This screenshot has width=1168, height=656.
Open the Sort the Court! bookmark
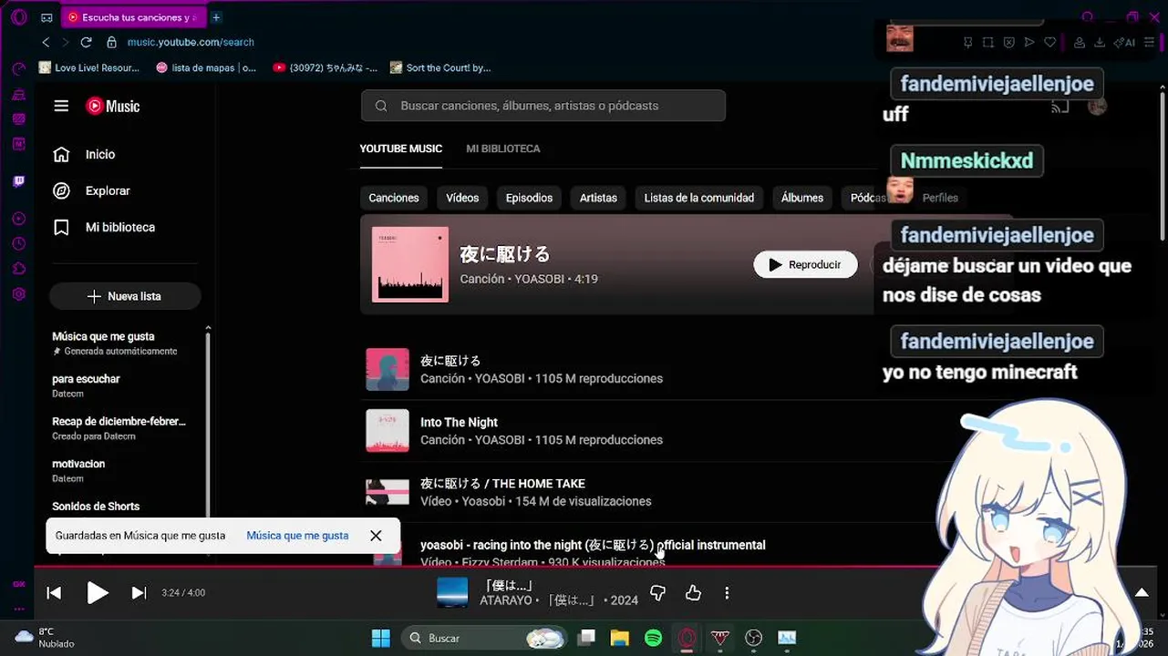click(440, 67)
